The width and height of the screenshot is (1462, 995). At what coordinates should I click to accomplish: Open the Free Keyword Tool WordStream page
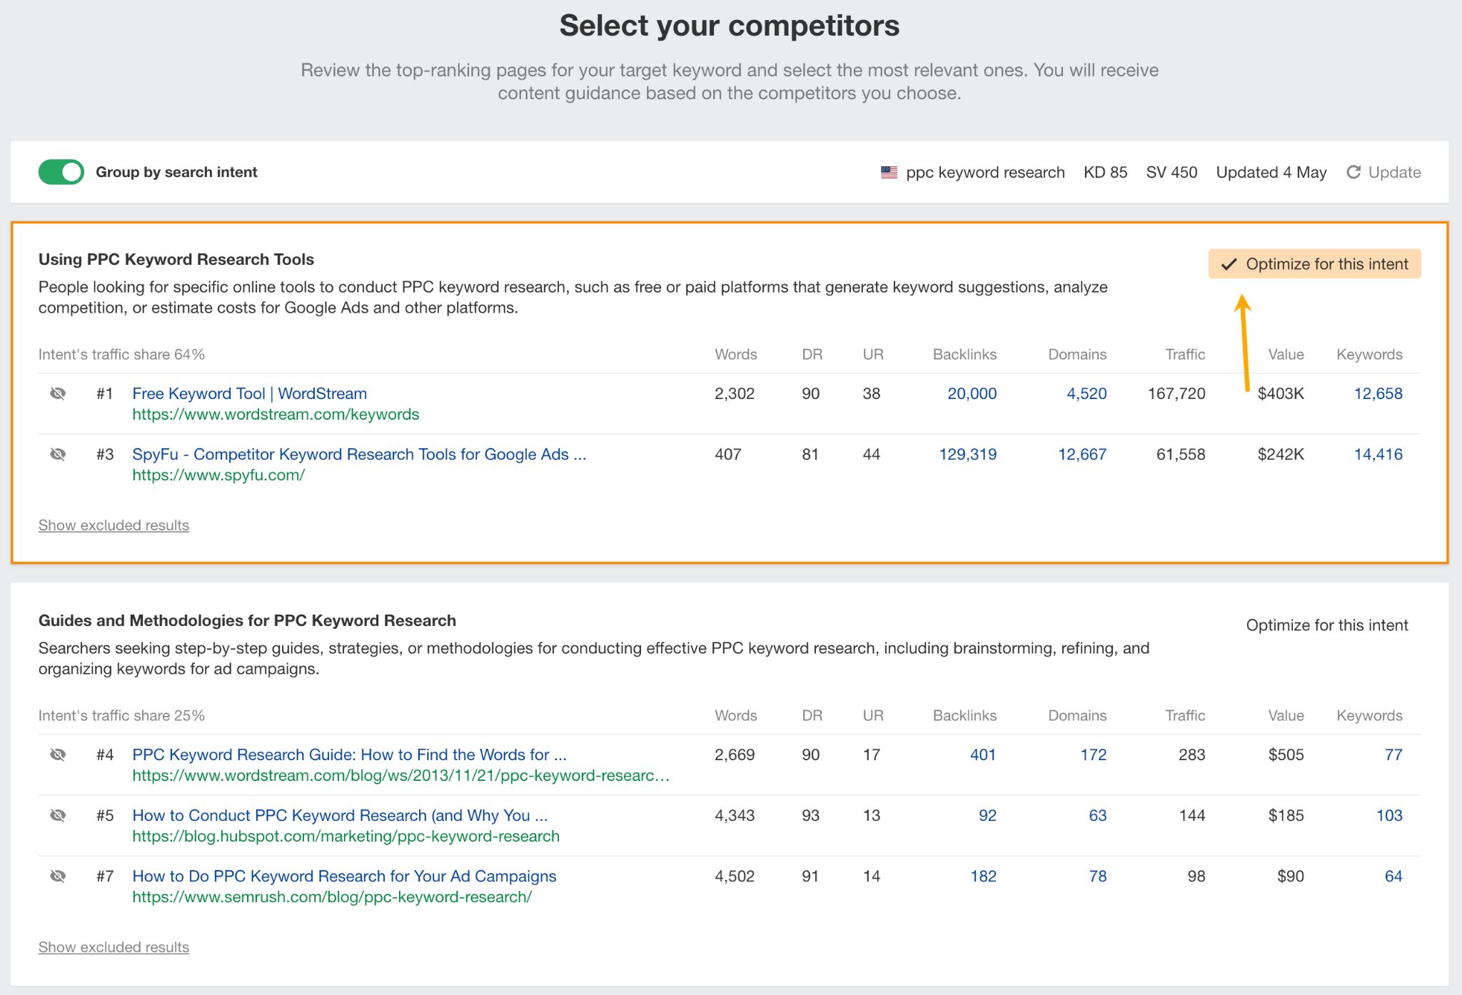tap(250, 393)
